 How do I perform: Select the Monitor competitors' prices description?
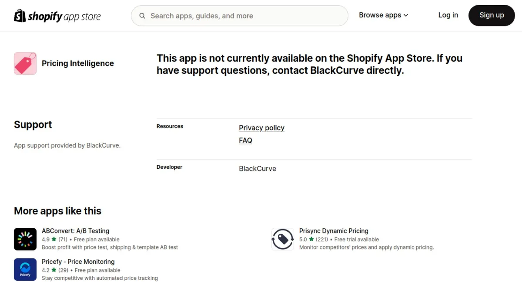[x=366, y=247]
